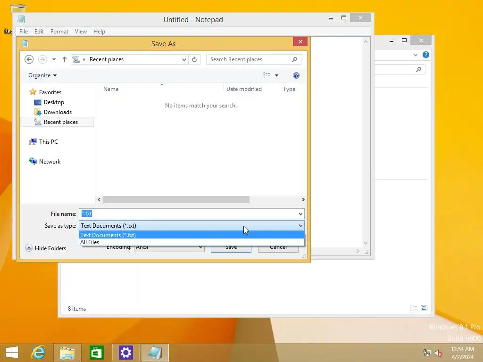483x362 pixels.
Task: Close the Save As dialog
Action: click(300, 41)
